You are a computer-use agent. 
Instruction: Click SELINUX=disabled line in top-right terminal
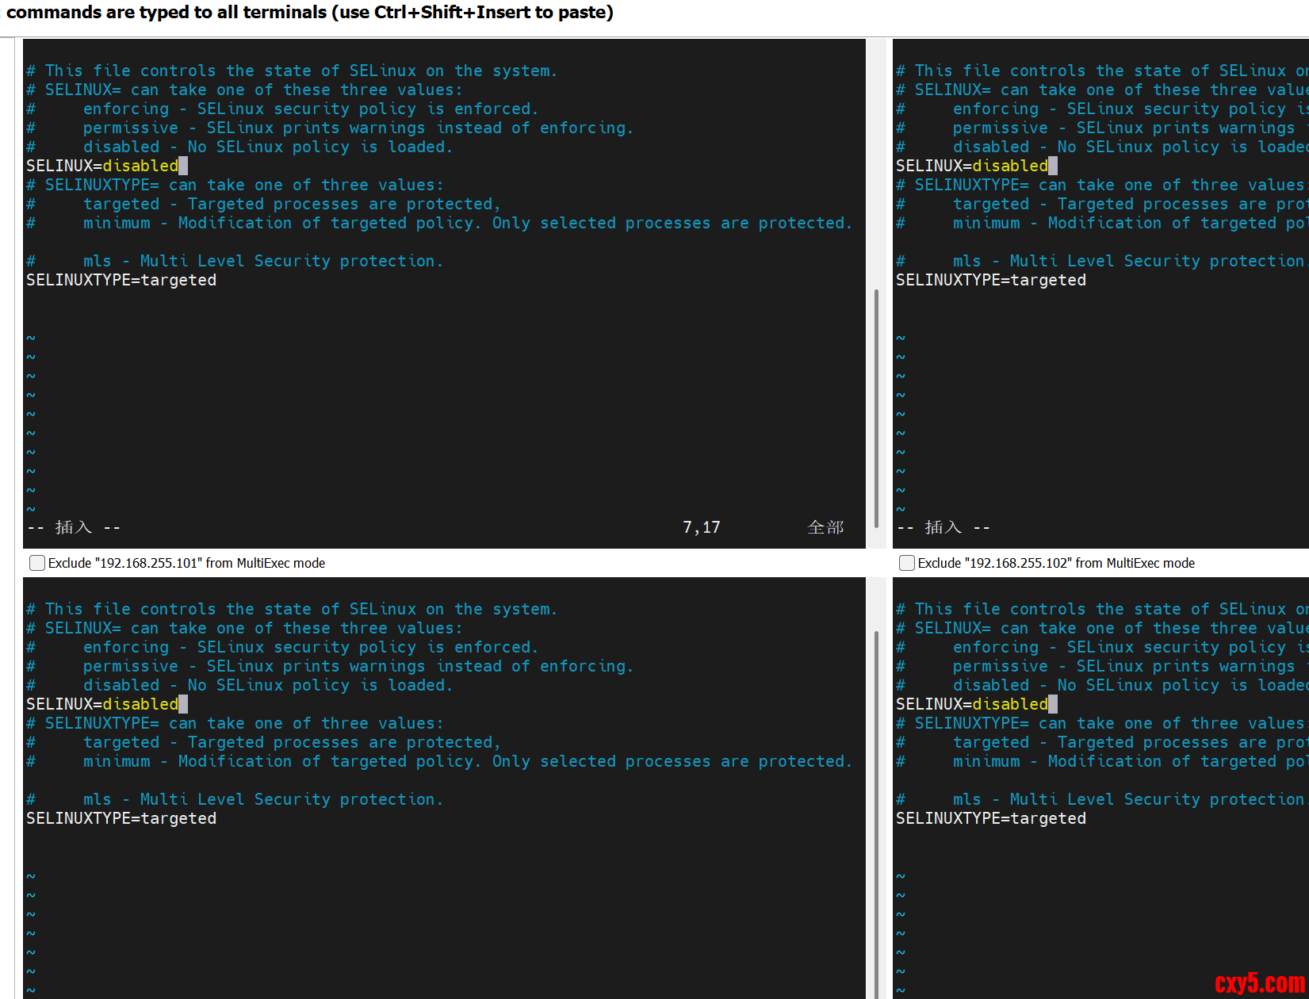(x=972, y=166)
